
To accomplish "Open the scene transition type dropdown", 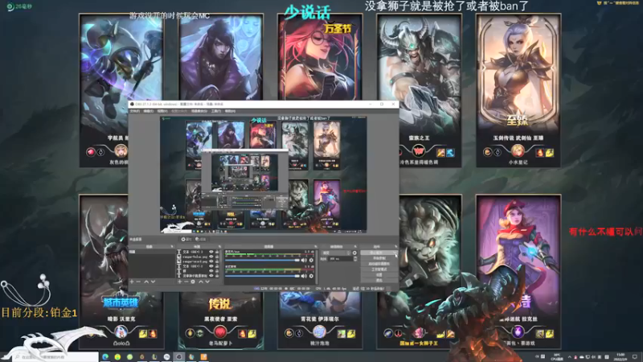I will click(x=336, y=253).
